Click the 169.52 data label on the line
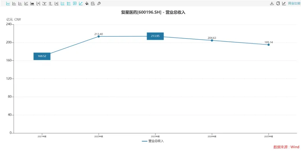Screen dimensions: 301x151 42,56
